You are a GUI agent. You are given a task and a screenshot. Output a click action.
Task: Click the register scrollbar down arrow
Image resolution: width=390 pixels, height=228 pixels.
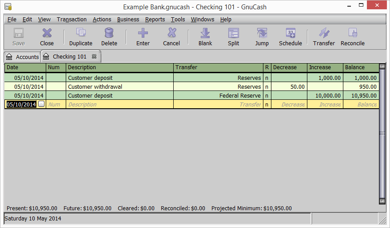point(382,201)
